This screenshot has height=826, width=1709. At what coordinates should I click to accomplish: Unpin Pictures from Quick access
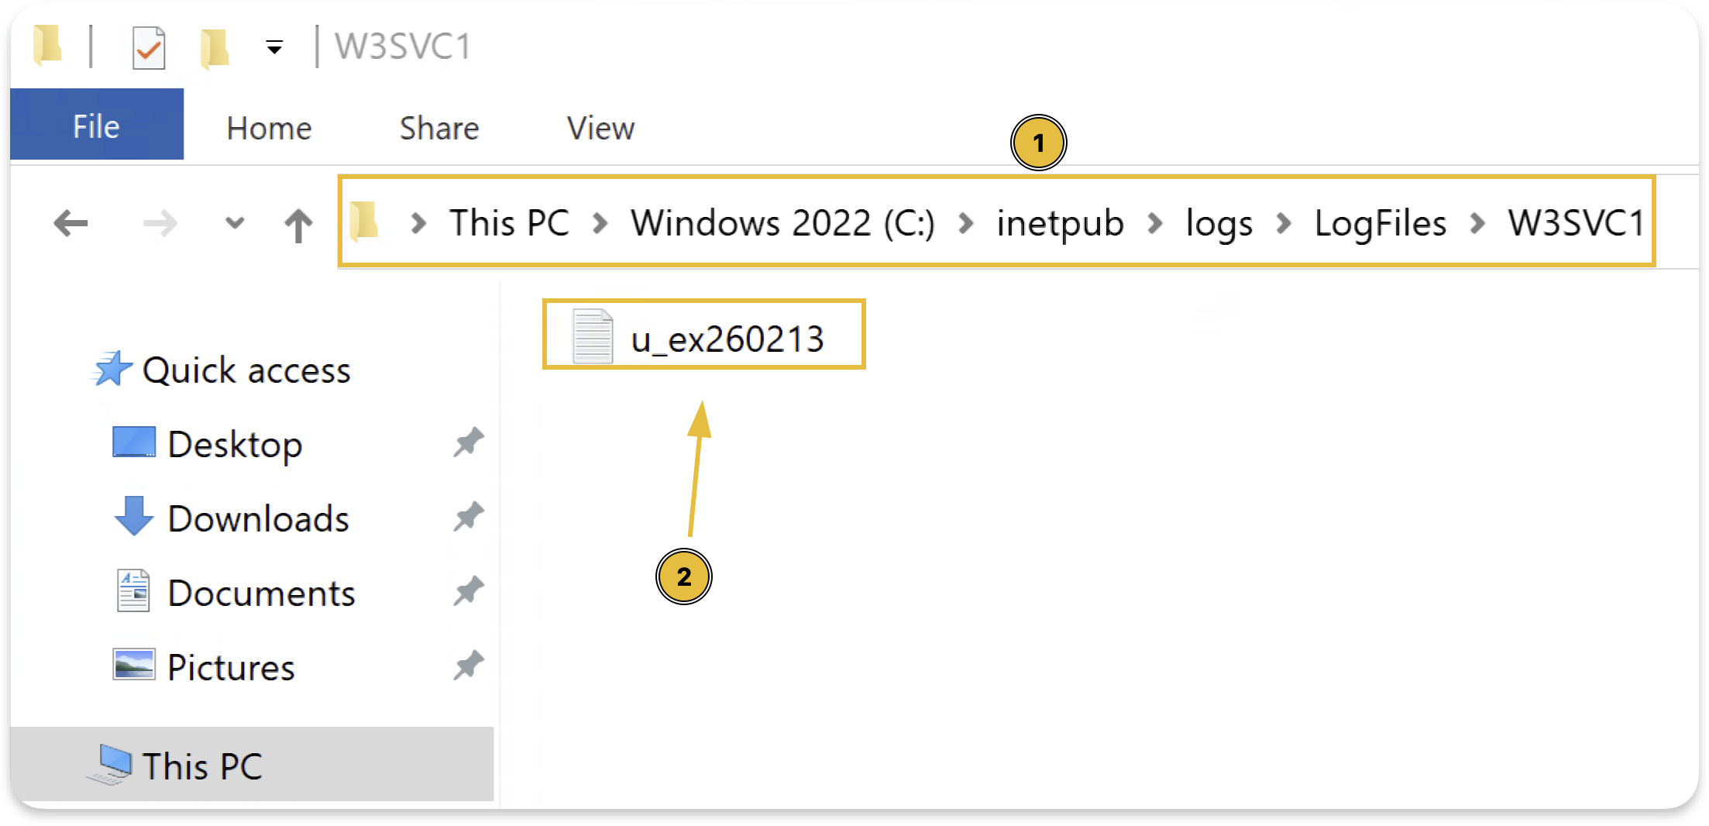(468, 665)
